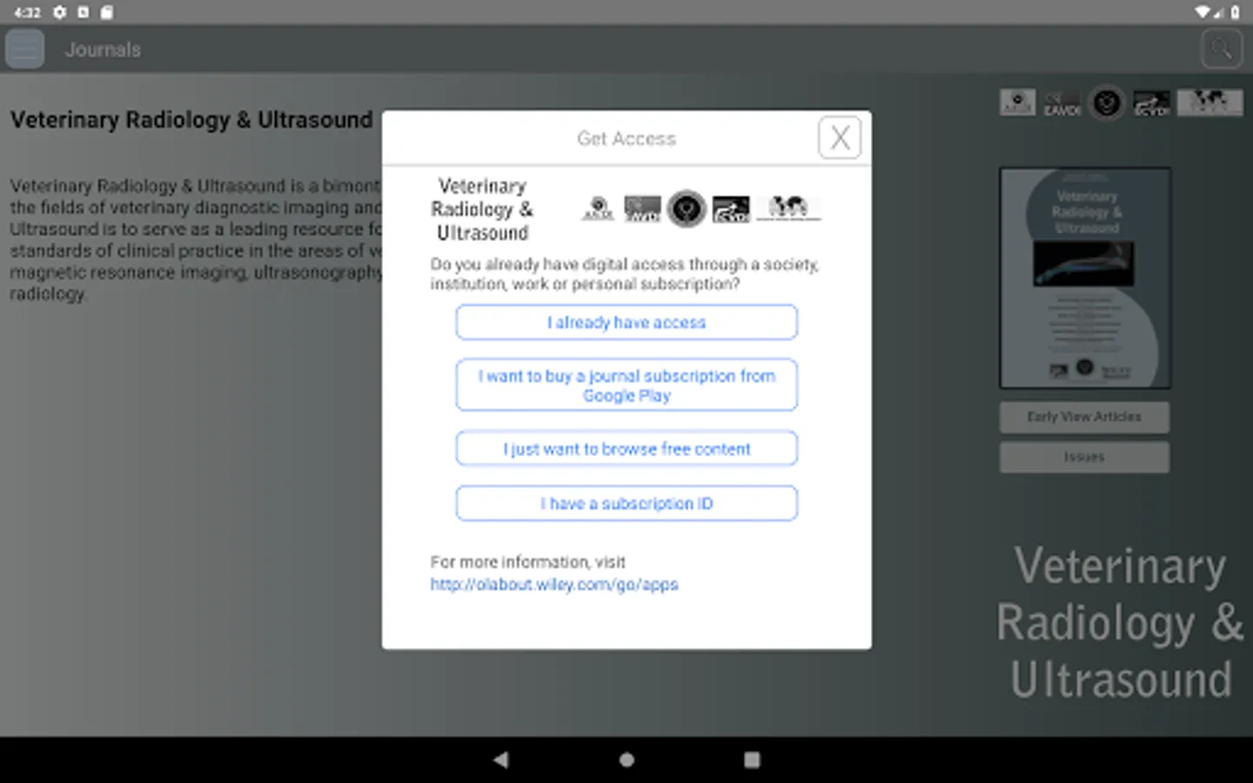Tap the Wi-Fi signal icon in the status bar
Screen dimensions: 1253x783
(1203, 12)
